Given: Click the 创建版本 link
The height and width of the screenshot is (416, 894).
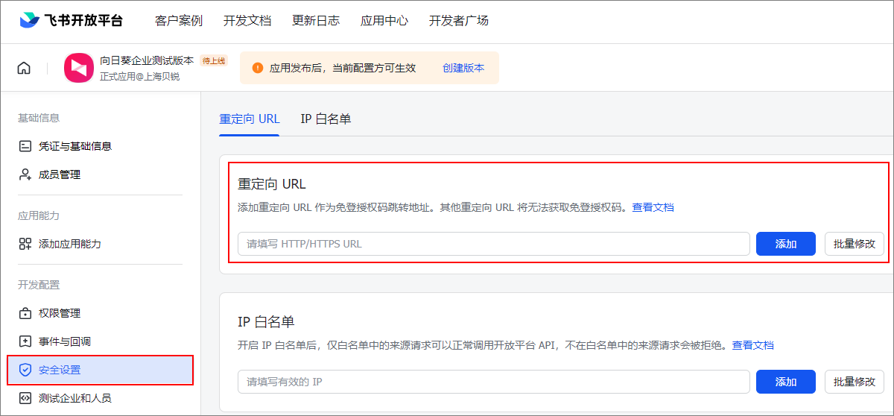Looking at the screenshot, I should (463, 68).
